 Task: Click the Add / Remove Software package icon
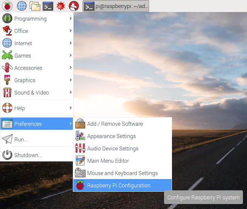pos(80,124)
